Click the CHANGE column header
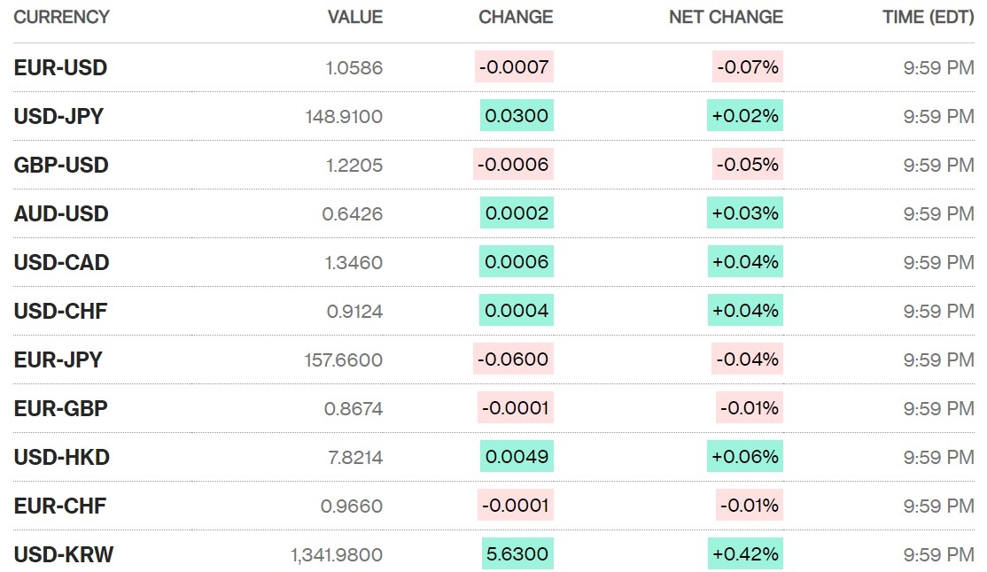Viewport: 987px width, 572px height. tap(516, 17)
